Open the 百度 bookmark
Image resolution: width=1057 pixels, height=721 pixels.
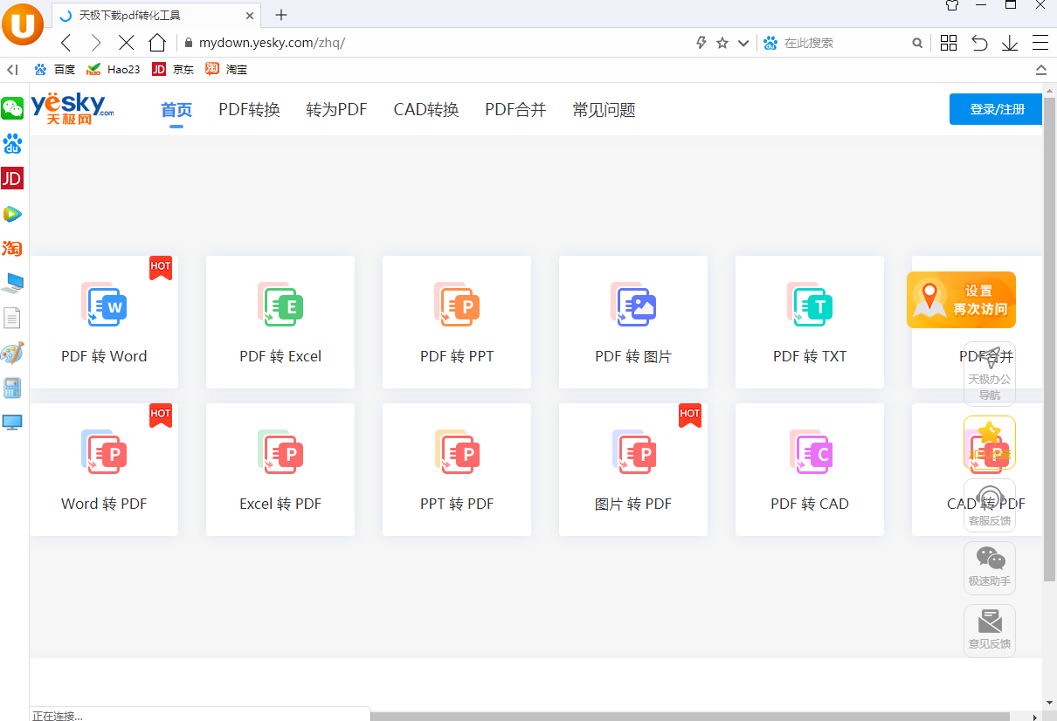pyautogui.click(x=54, y=70)
